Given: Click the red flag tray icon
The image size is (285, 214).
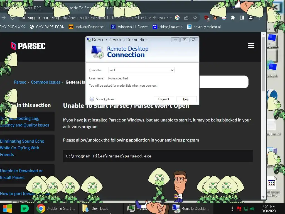Looking at the screenshot, I should click(239, 209).
